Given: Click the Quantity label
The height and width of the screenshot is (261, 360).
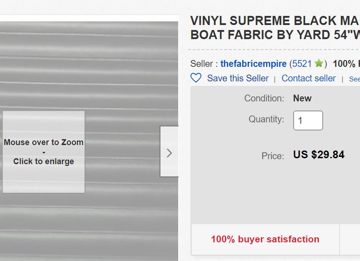Looking at the screenshot, I should pyautogui.click(x=266, y=119).
